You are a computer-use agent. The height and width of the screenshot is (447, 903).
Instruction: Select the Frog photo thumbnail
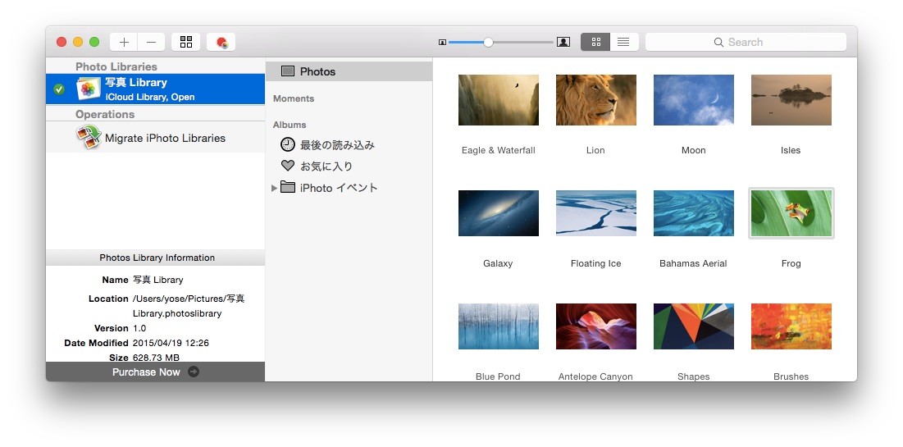tap(791, 213)
